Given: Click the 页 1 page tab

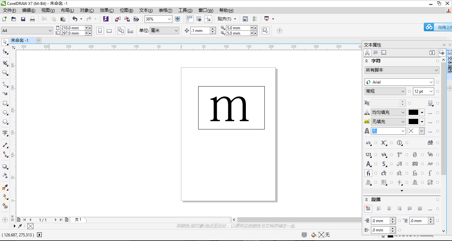Looking at the screenshot, I should (78, 220).
